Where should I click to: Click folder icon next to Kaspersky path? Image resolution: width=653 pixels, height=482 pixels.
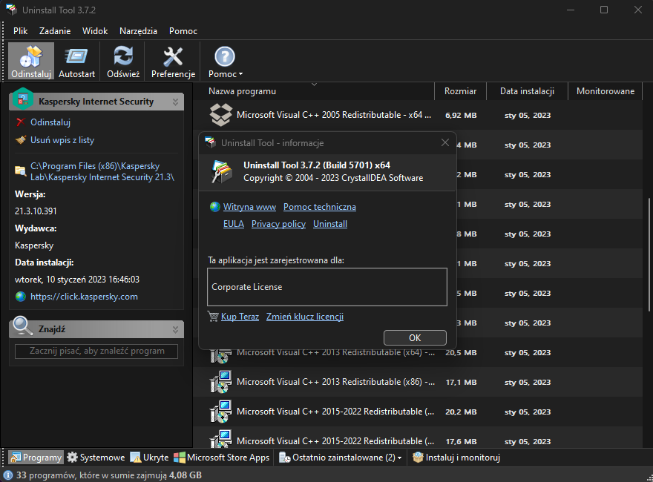click(21, 171)
